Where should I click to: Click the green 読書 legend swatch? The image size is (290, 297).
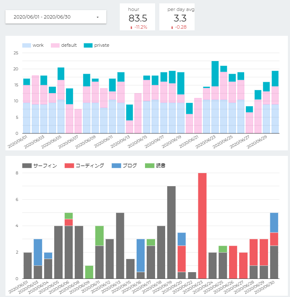(x=150, y=166)
